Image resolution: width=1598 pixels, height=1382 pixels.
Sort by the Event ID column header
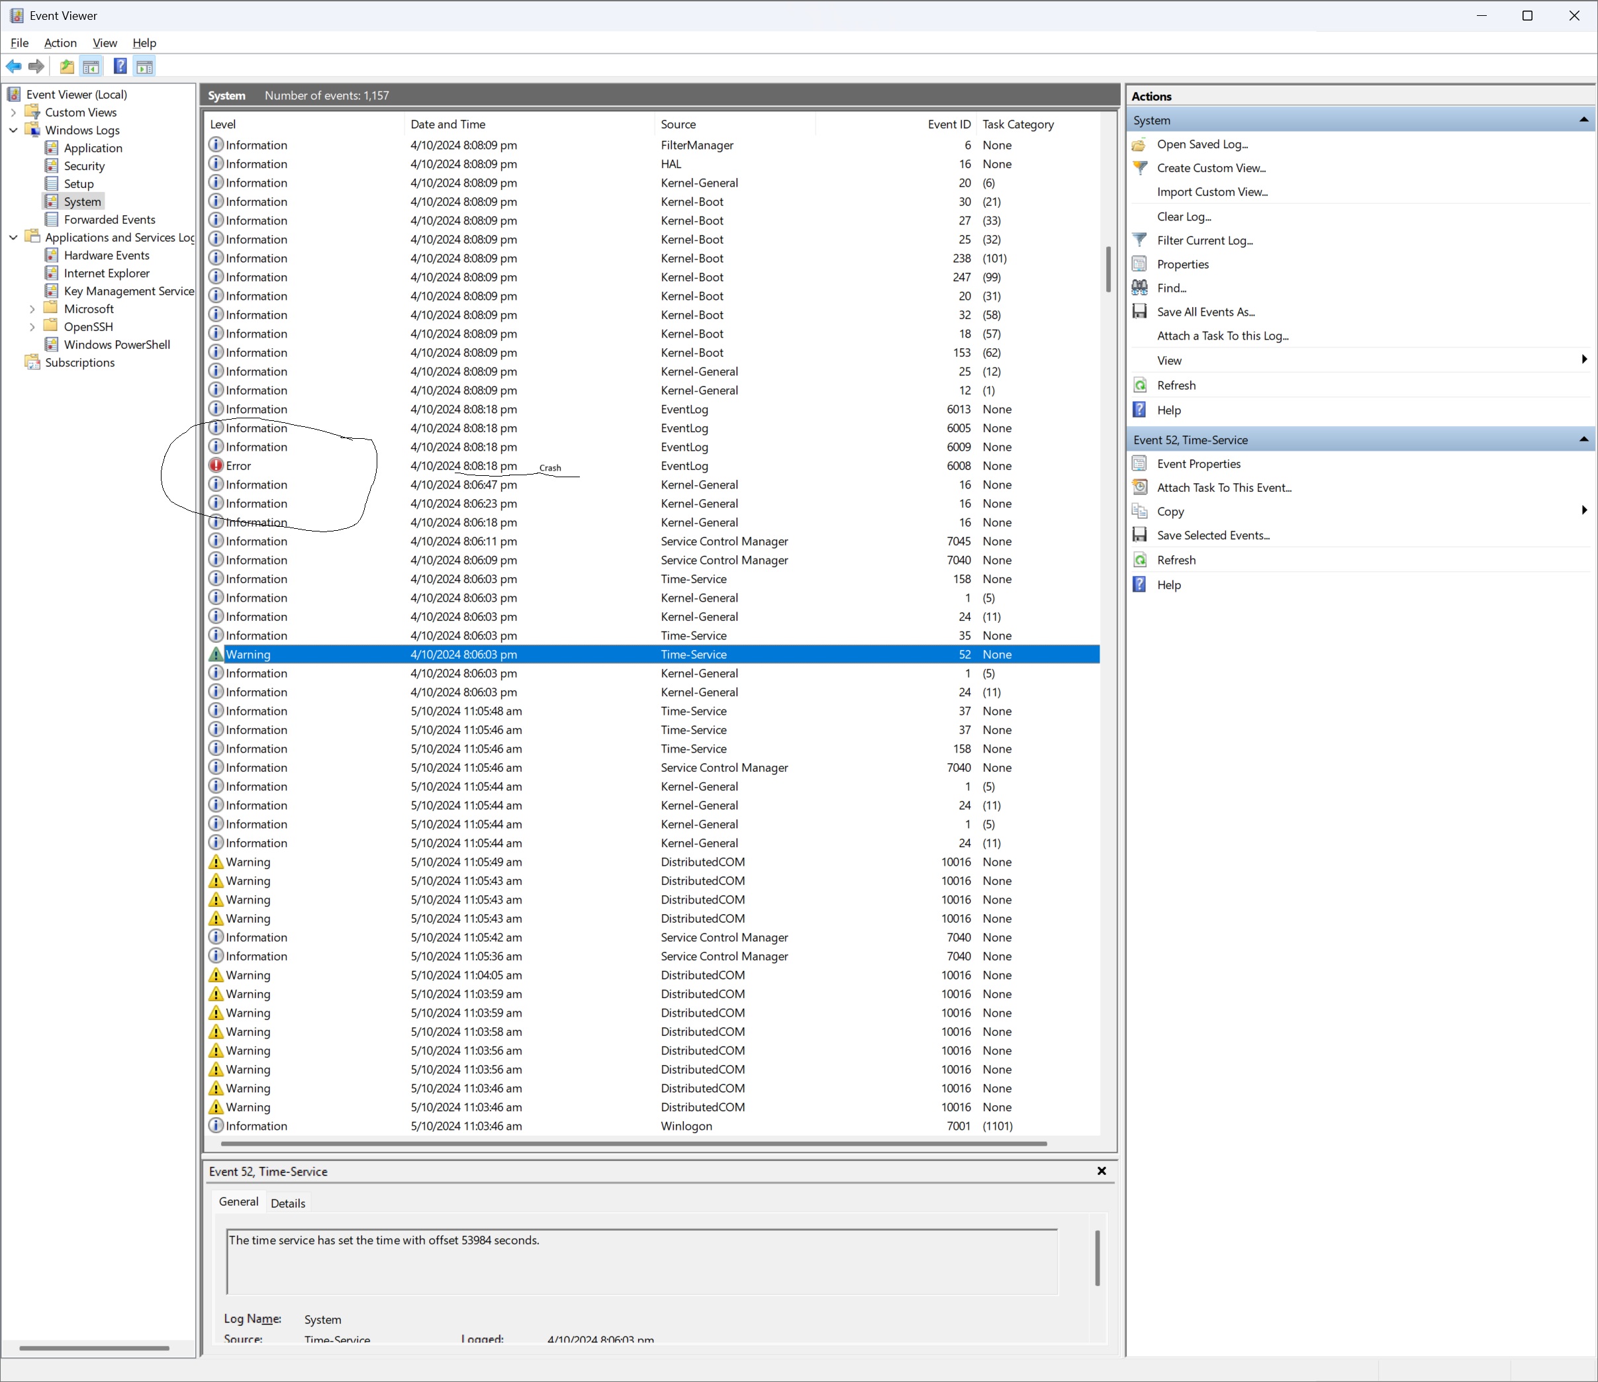tap(896, 124)
